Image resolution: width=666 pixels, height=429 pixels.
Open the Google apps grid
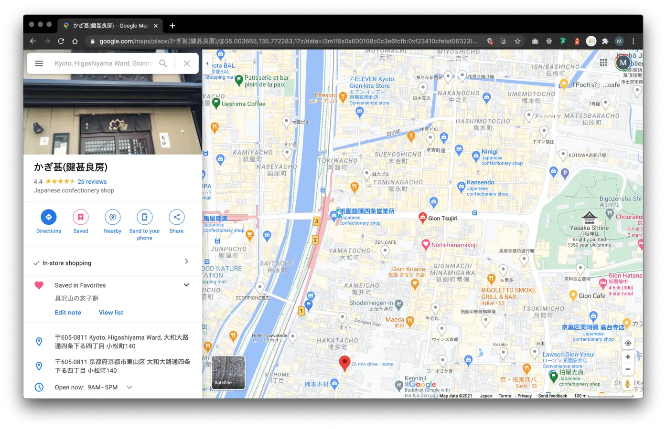tap(603, 63)
